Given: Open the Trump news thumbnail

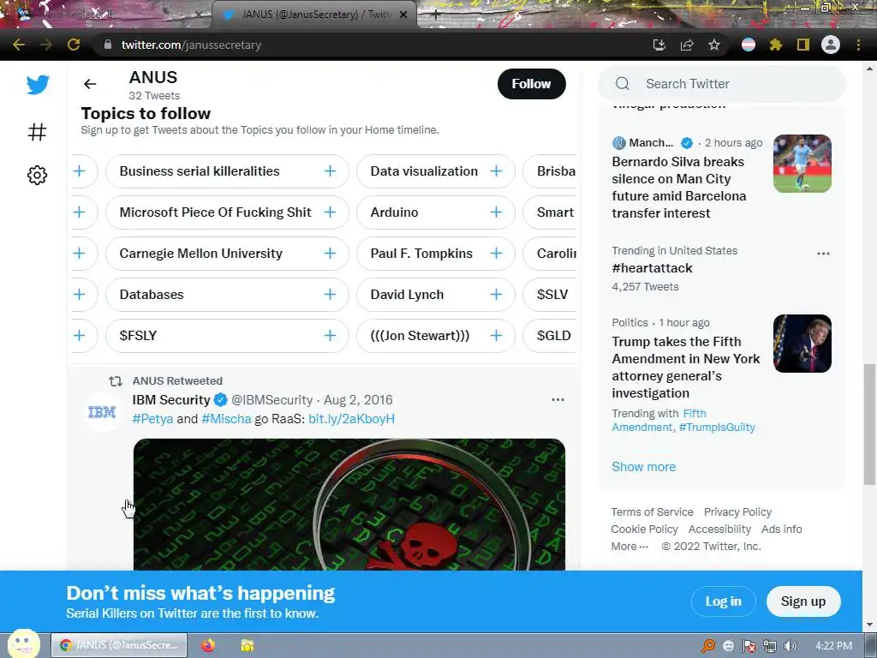Looking at the screenshot, I should (x=802, y=344).
